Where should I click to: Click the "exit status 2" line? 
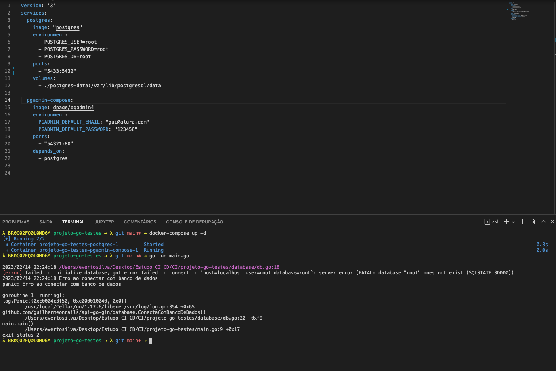point(21,335)
